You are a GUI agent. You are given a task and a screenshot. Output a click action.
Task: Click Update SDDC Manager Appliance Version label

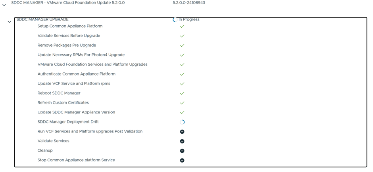[76, 112]
